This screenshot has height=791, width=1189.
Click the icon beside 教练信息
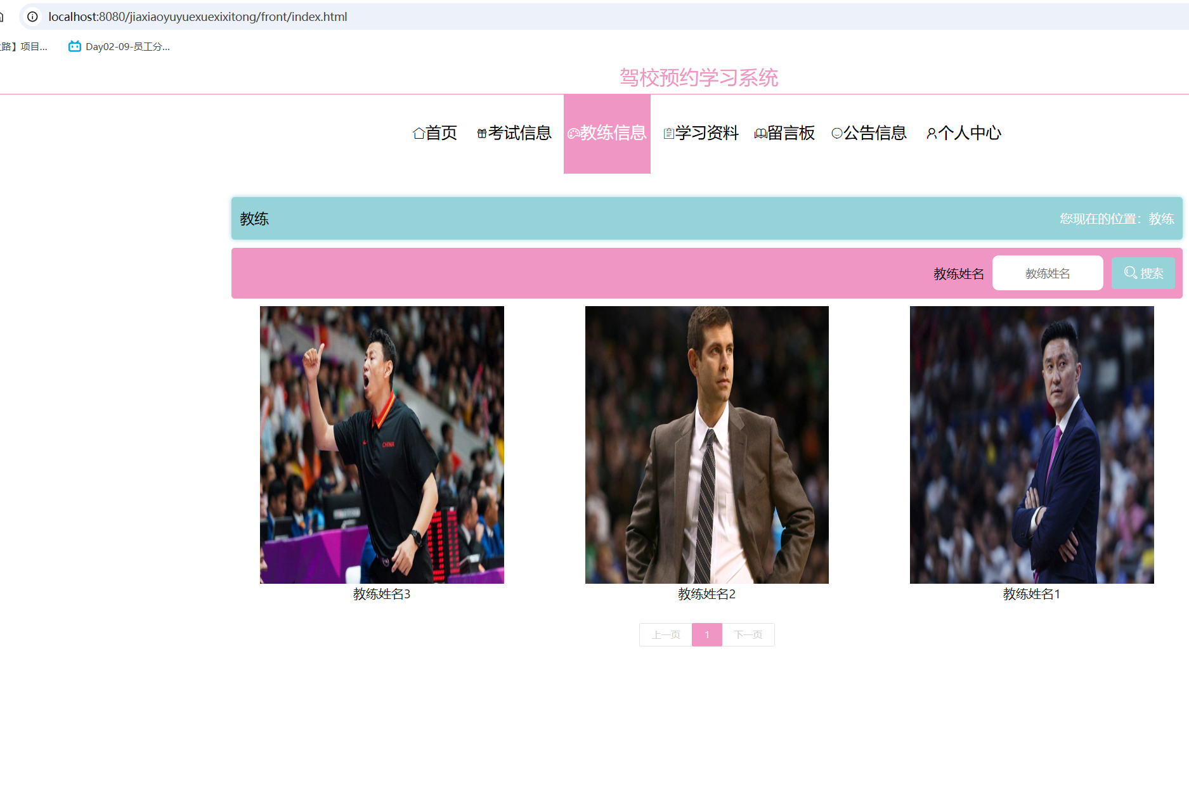pyautogui.click(x=573, y=134)
